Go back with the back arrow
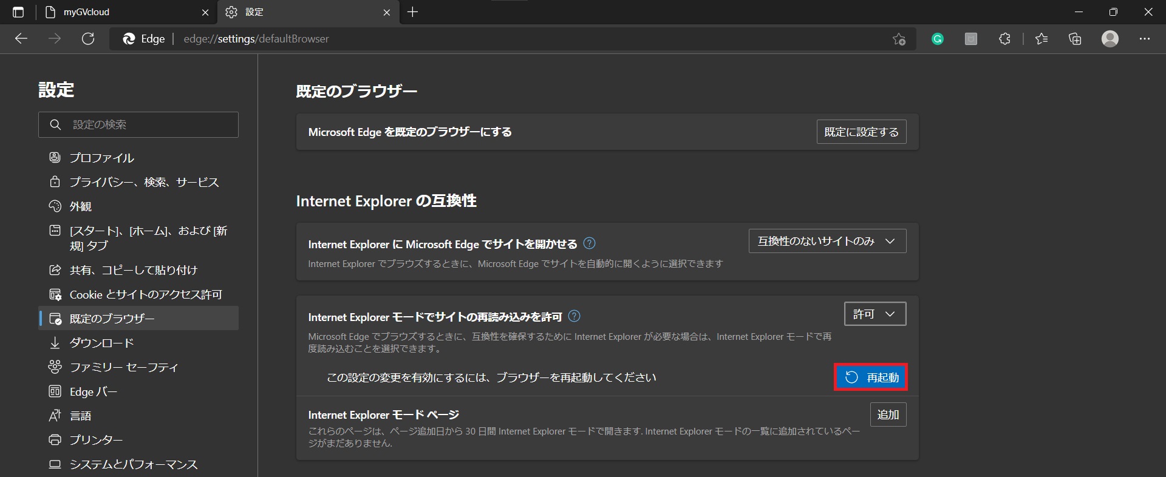Screen dimensions: 1166x477 click(x=21, y=39)
